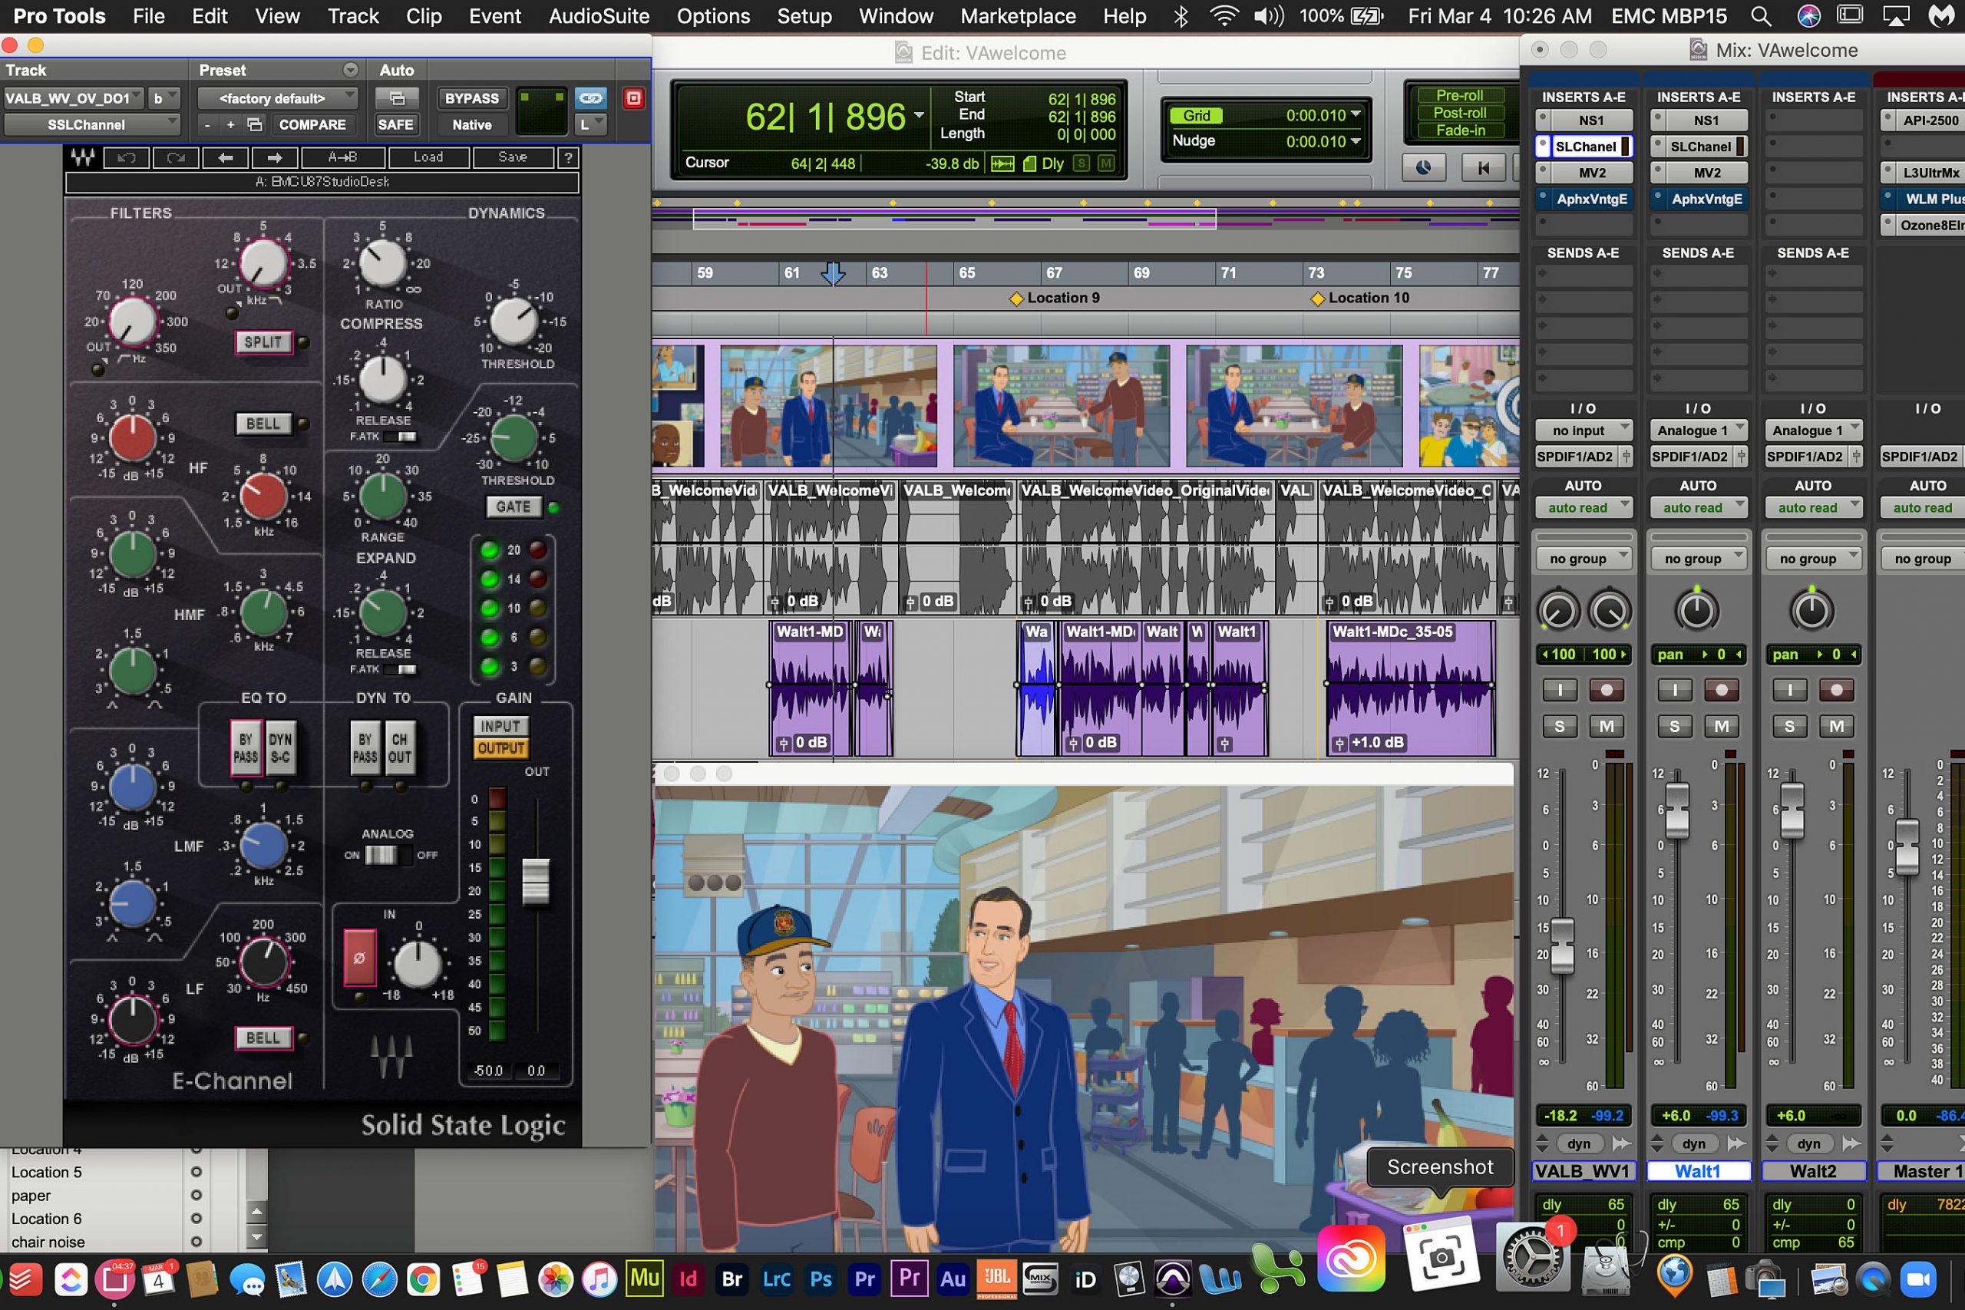Click the phase invert button
This screenshot has height=1310, width=1965.
coord(359,958)
